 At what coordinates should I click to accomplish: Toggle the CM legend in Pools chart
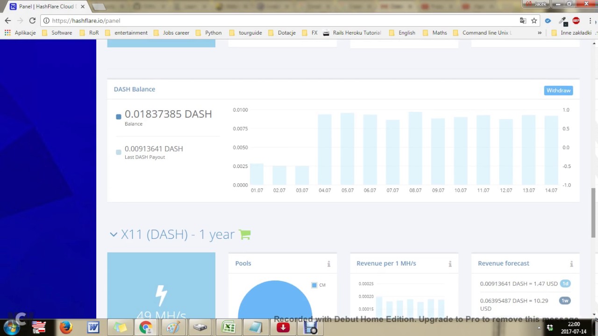point(314,285)
